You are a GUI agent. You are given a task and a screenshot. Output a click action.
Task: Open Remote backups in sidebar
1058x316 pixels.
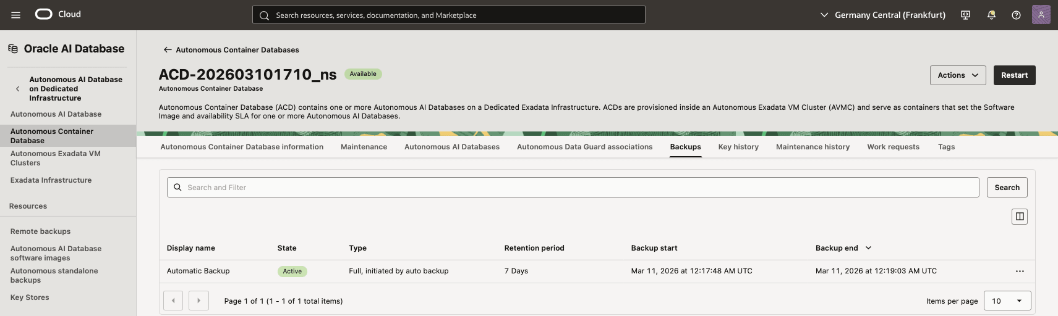point(40,231)
